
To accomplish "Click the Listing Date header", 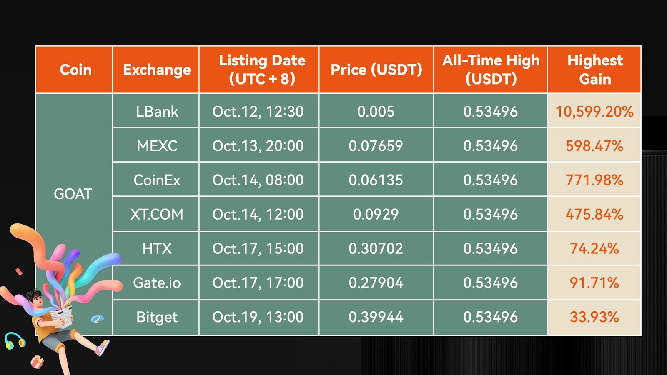I will tap(259, 70).
